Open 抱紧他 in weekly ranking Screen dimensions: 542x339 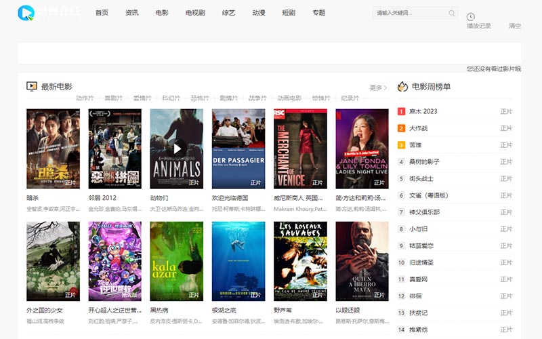[418, 330]
